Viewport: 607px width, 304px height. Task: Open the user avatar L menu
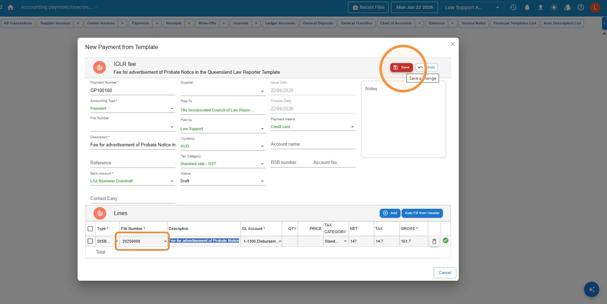[x=595, y=7]
